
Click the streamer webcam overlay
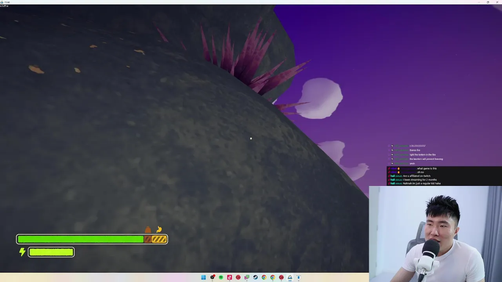point(435,234)
